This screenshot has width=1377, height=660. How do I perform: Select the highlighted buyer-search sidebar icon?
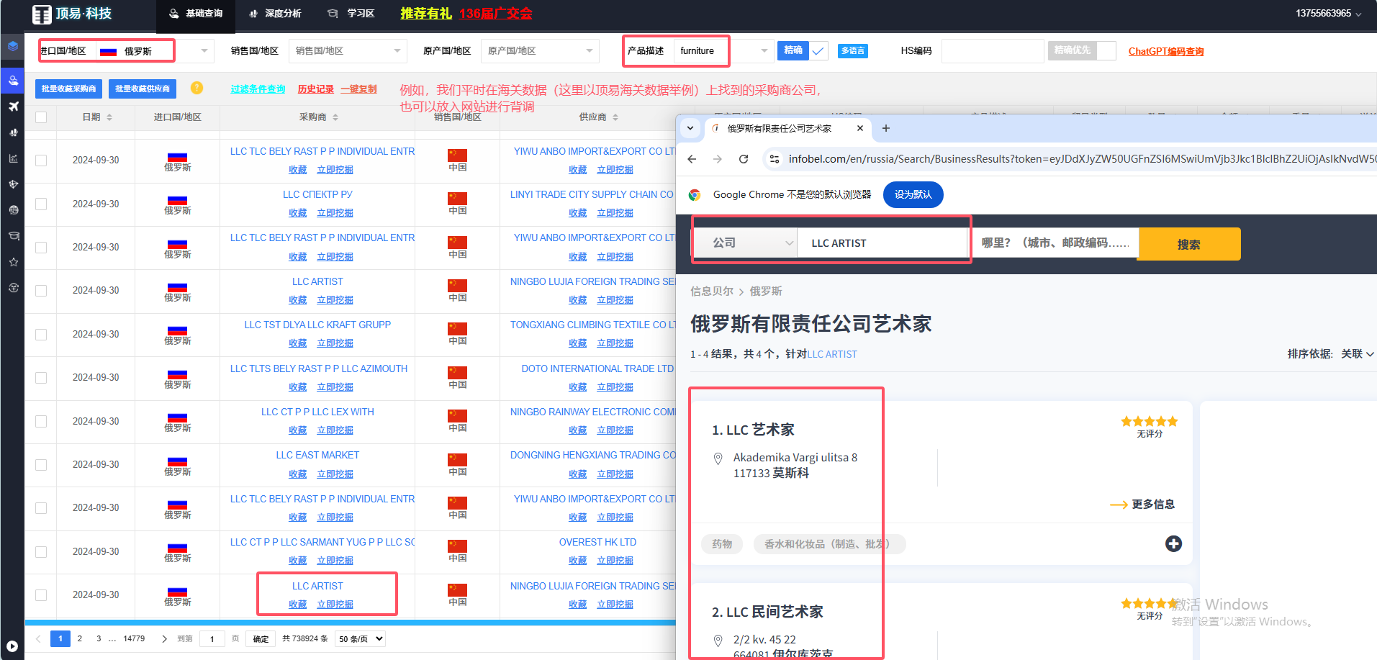pyautogui.click(x=13, y=80)
